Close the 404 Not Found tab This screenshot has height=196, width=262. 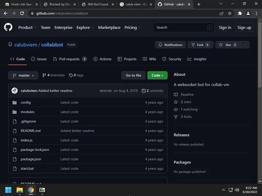coord(113,4)
